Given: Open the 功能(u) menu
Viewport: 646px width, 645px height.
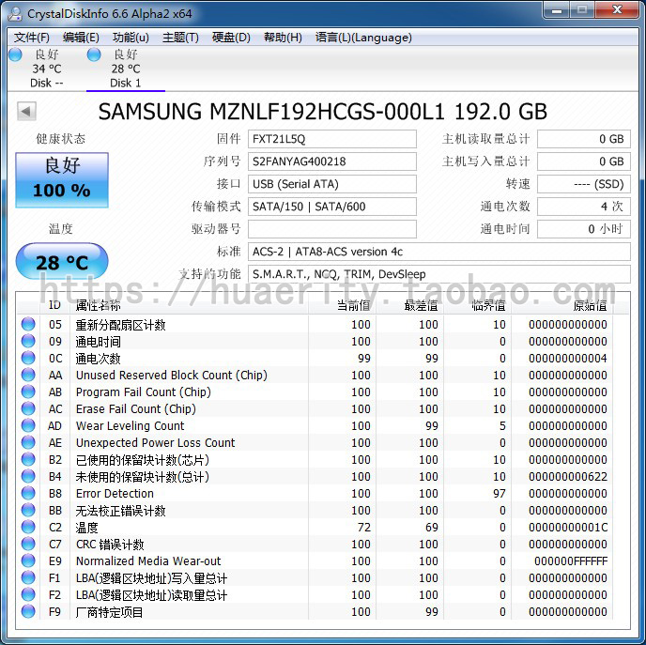Looking at the screenshot, I should point(131,38).
